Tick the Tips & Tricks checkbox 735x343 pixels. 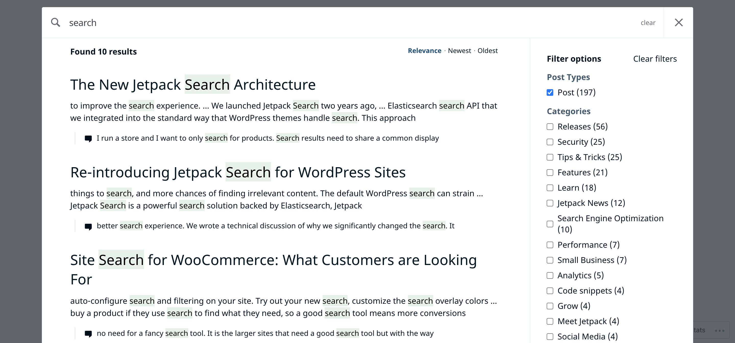tap(550, 157)
